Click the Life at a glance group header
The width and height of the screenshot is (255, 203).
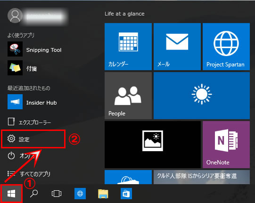[x=124, y=14]
